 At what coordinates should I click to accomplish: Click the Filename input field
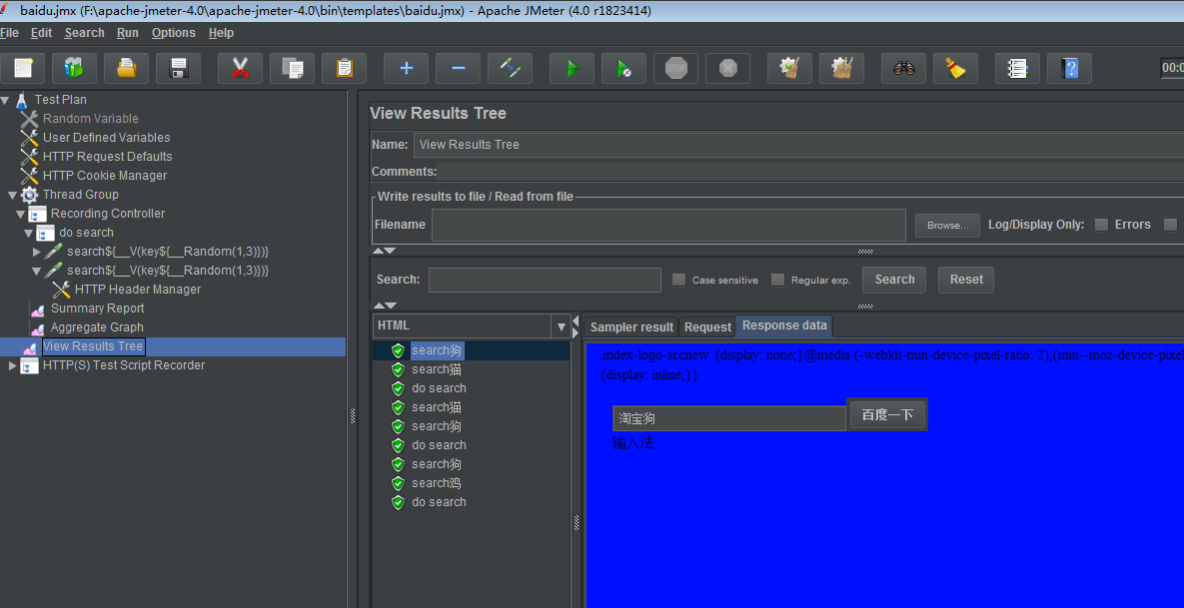667,226
